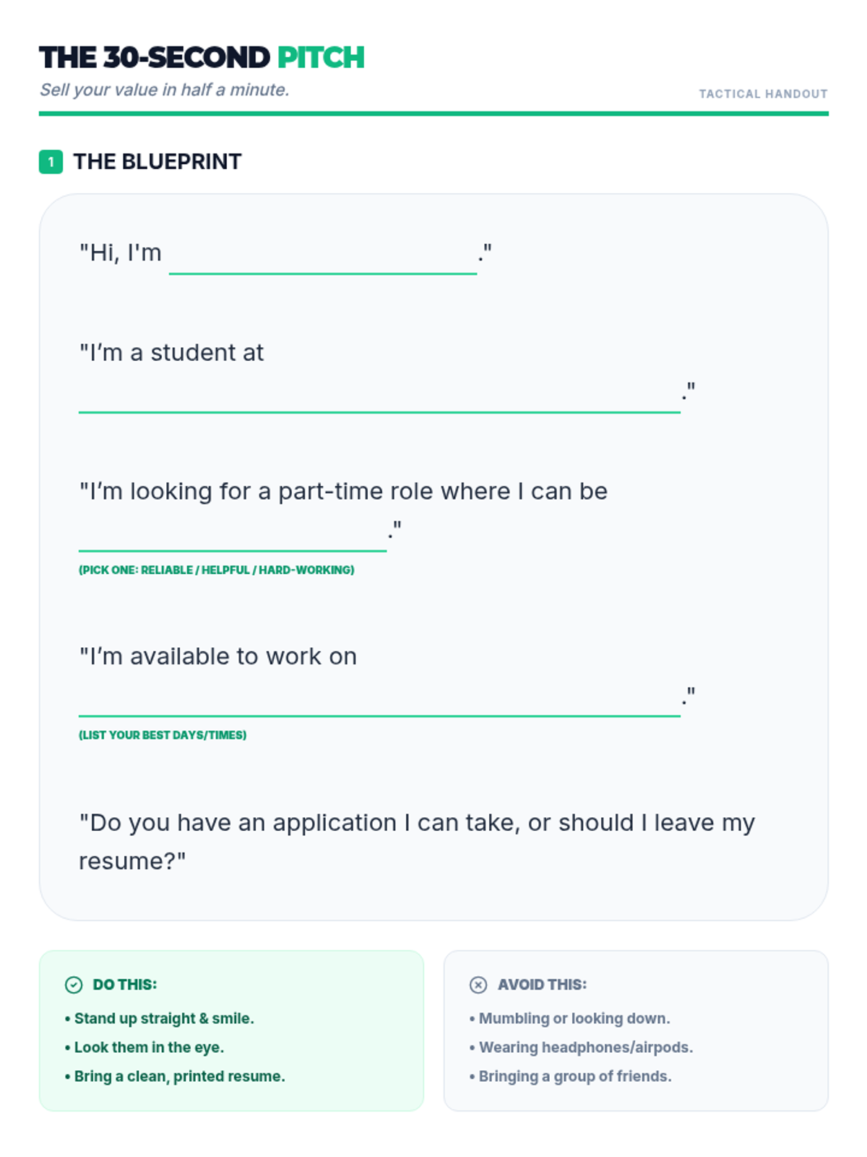Click the school name blank line
The width and height of the screenshot is (867, 1157).
(379, 399)
